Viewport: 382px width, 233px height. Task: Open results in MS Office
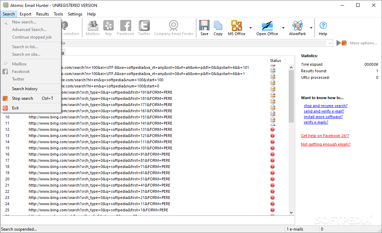point(236,28)
